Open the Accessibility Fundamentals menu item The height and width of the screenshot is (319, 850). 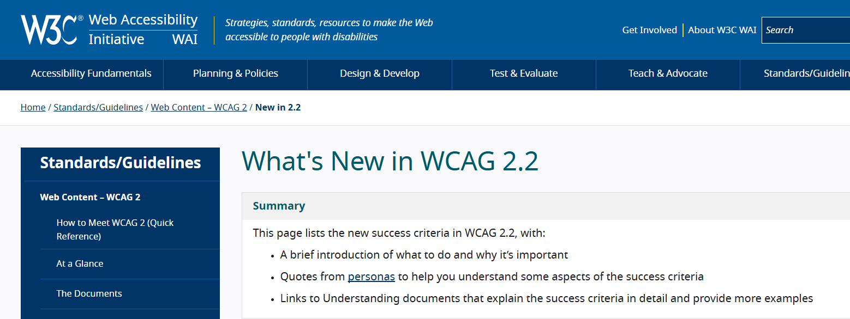coord(91,73)
